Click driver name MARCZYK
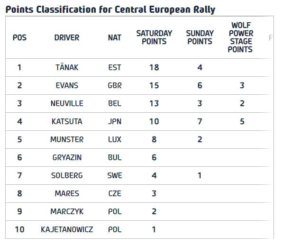282x245 pixels. coord(67,211)
